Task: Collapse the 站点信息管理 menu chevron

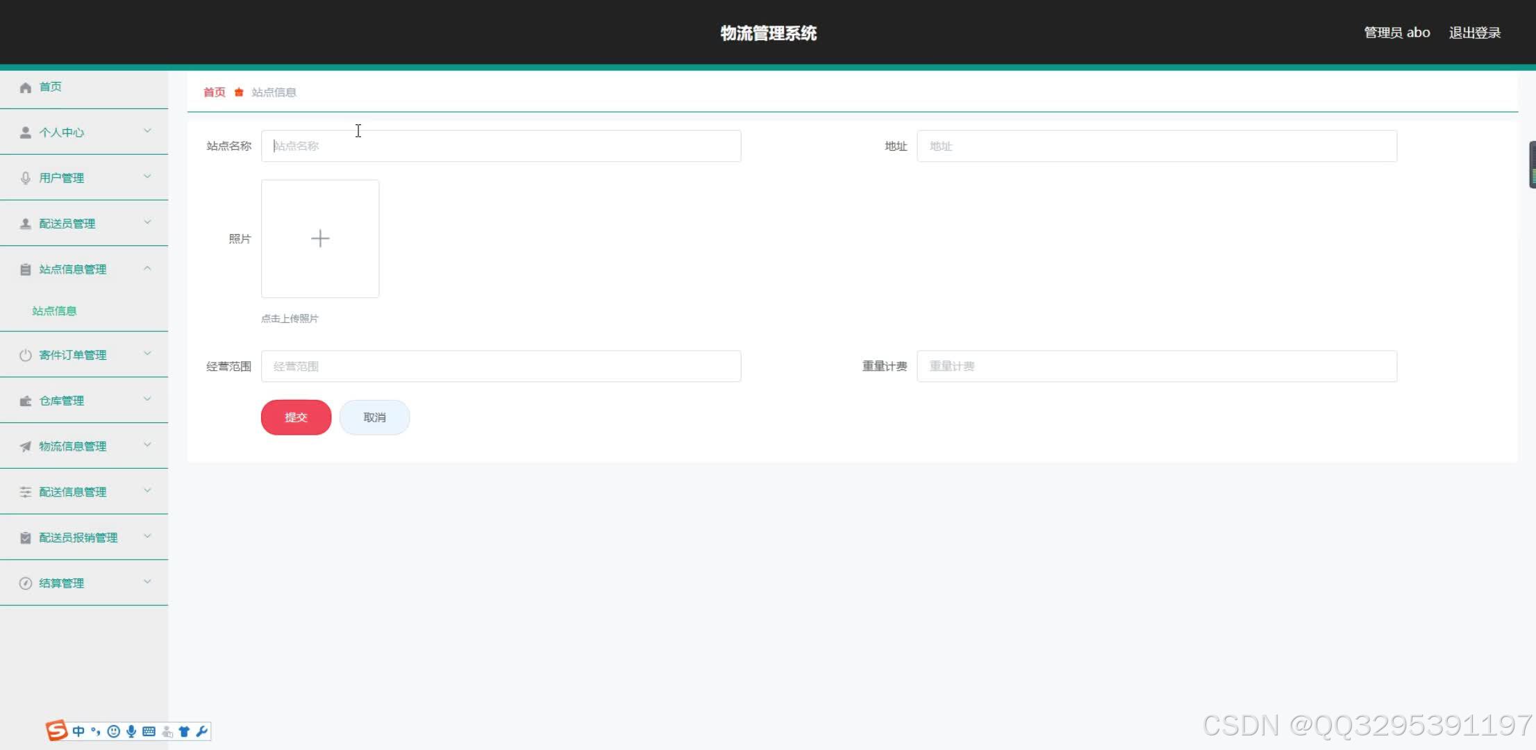Action: [147, 269]
